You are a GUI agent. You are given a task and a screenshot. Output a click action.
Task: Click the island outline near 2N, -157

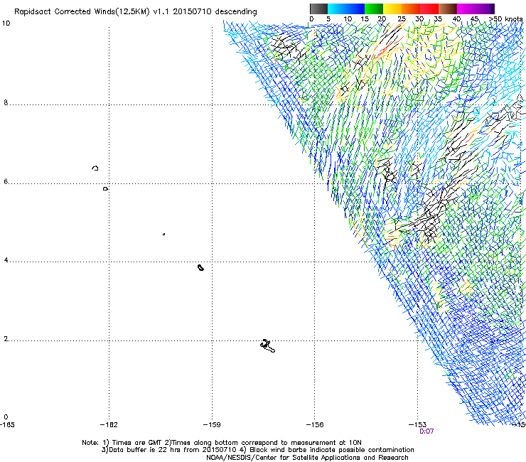click(268, 346)
